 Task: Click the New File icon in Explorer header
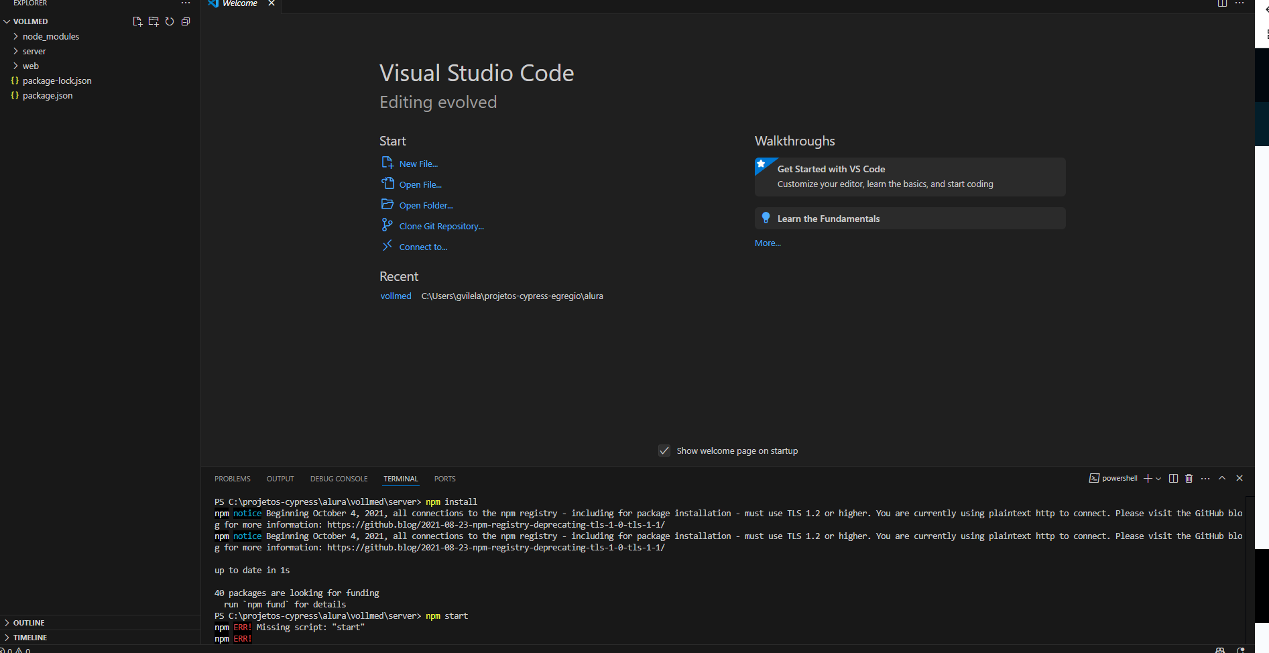137,21
